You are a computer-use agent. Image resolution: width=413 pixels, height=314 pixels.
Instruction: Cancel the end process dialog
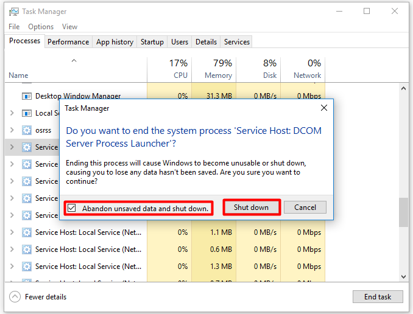click(x=305, y=208)
